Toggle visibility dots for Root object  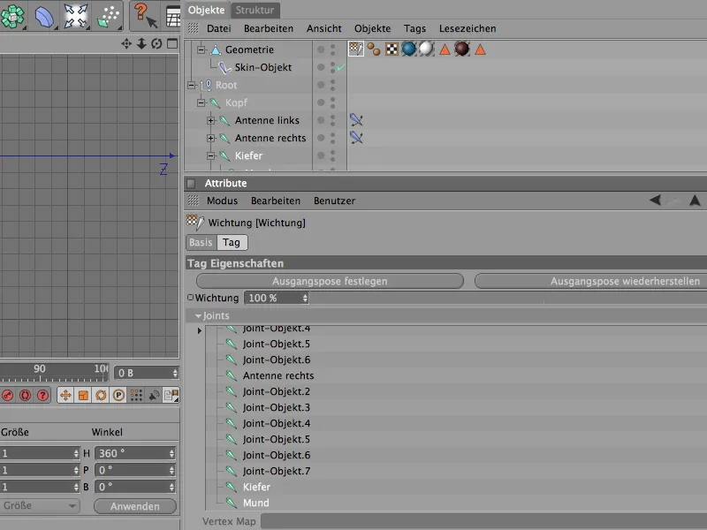tap(333, 85)
